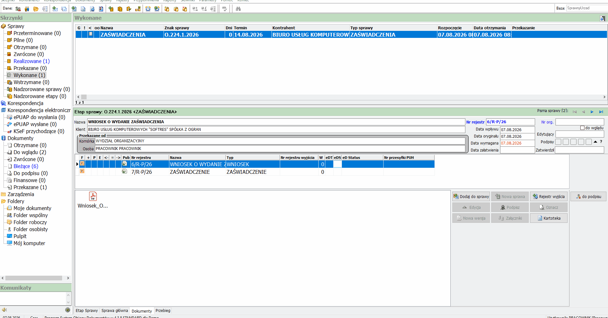
Task: Go to previous document of the case
Action: tap(583, 112)
